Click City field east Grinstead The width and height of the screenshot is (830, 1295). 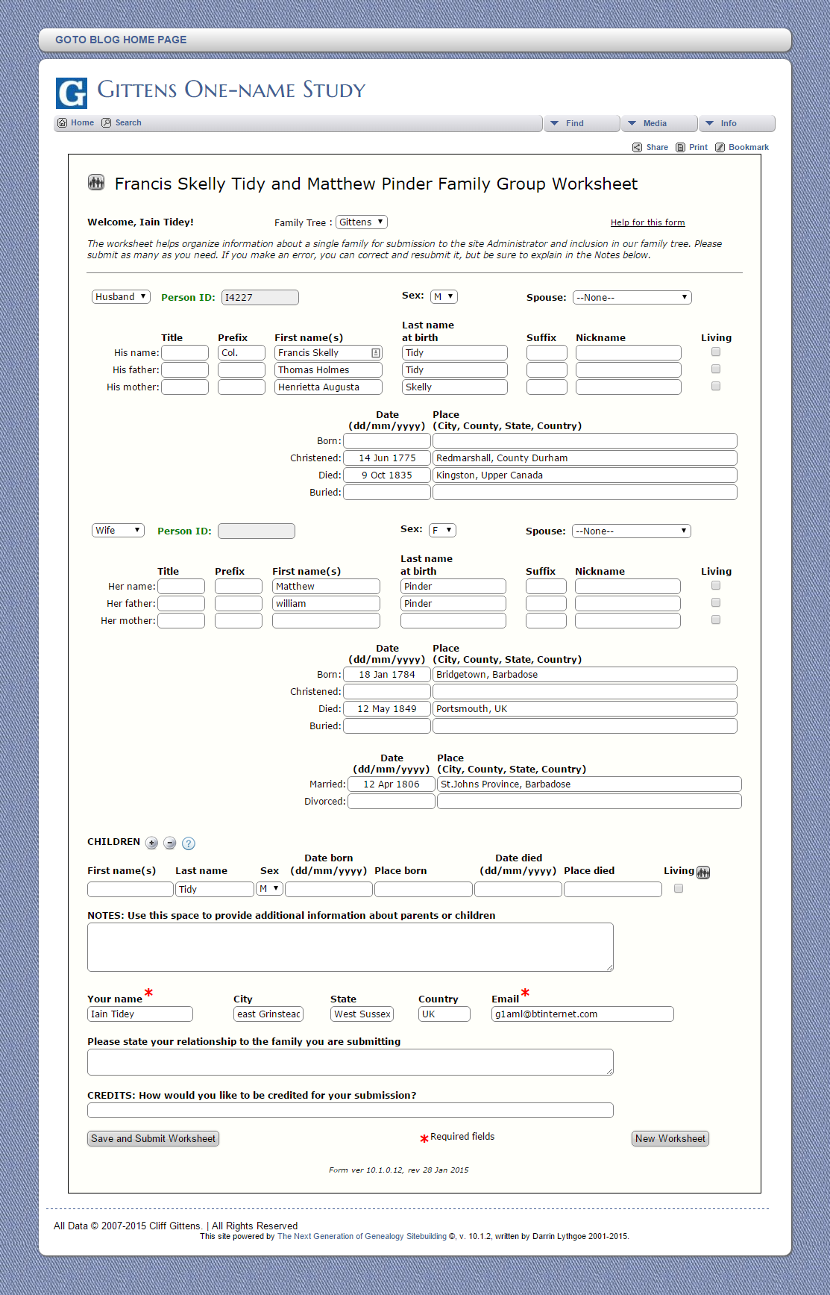click(268, 1014)
